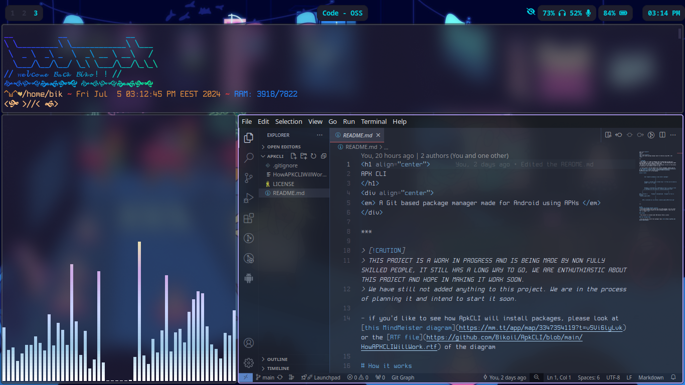Open Explorer views and more actions menu
This screenshot has height=385, width=685.
click(x=320, y=135)
